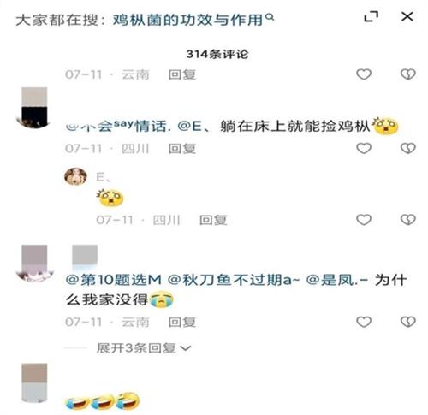
Task: Reply to E、's emoji comment
Action: pyautogui.click(x=213, y=220)
